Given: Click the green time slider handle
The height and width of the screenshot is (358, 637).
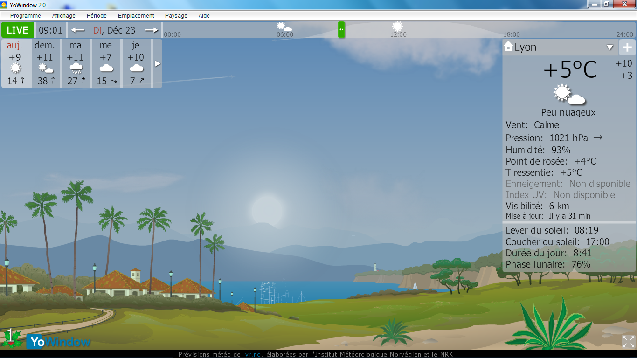Looking at the screenshot, I should pyautogui.click(x=341, y=29).
